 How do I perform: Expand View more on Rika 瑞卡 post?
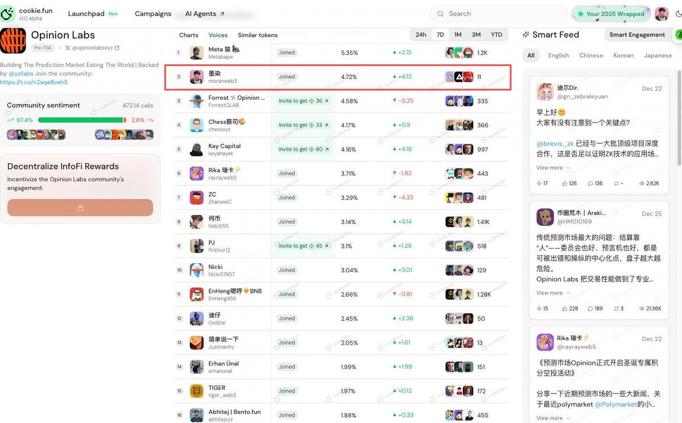pyautogui.click(x=553, y=418)
